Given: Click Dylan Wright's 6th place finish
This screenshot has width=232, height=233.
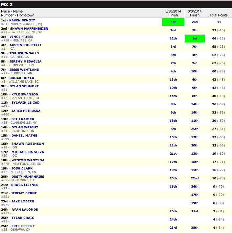Looking at the screenshot, I should click(173, 129).
